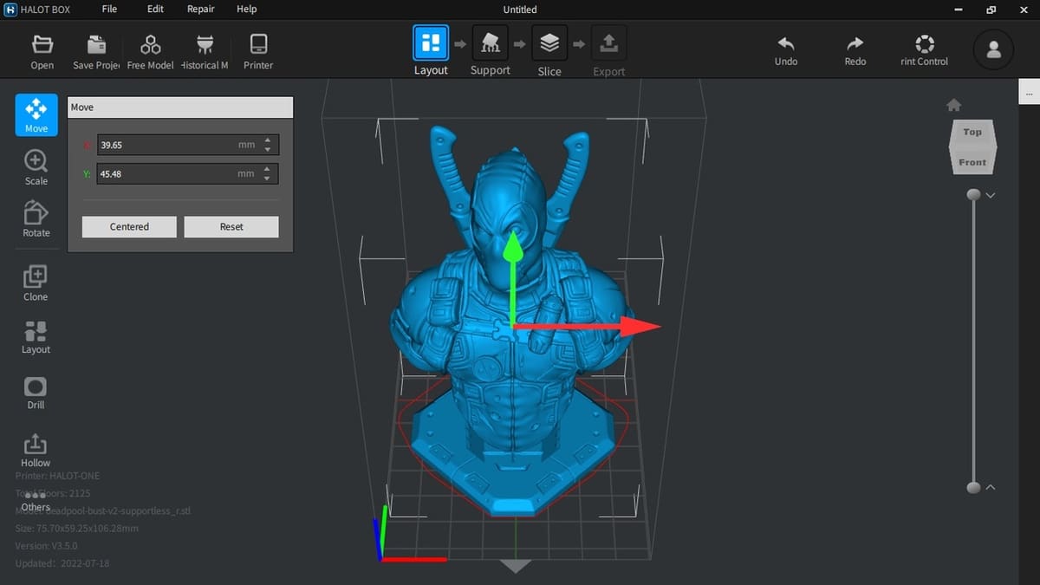Open the Repair menu

[201, 9]
